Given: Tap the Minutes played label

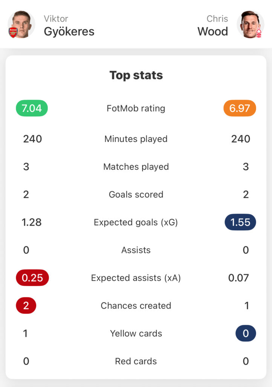Looking at the screenshot, I should click(136, 139).
